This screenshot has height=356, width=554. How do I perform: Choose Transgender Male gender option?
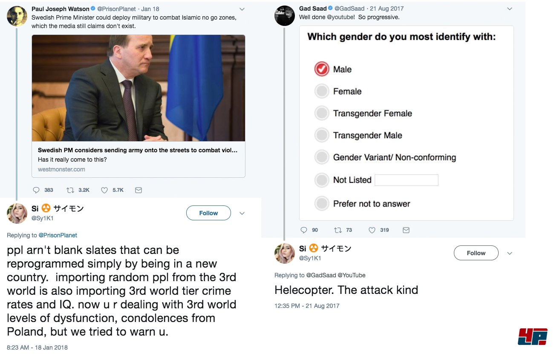pos(322,135)
